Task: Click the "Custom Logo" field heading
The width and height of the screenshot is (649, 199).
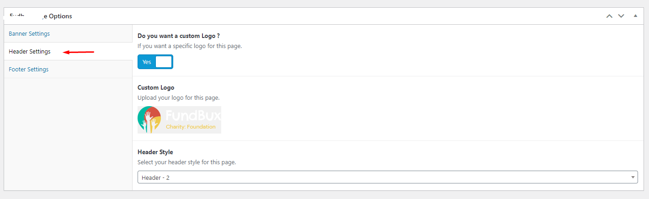Action: point(156,87)
